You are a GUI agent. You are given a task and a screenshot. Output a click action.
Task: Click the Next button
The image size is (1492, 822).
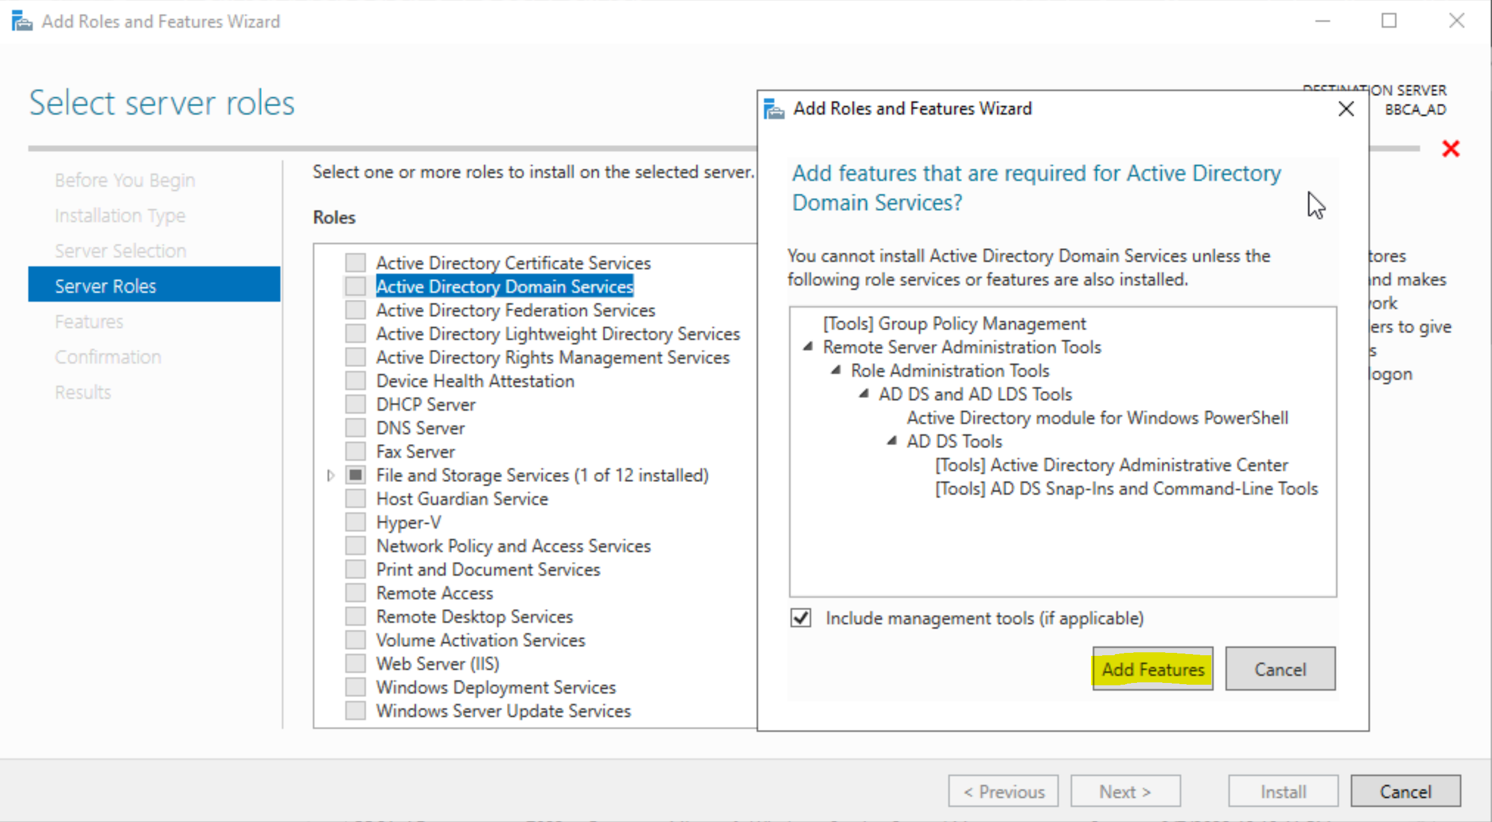(1125, 791)
